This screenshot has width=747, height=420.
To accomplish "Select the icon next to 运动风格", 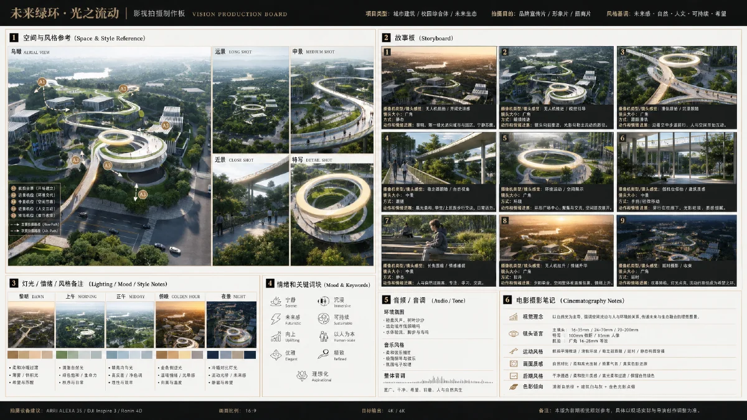I will coord(514,352).
